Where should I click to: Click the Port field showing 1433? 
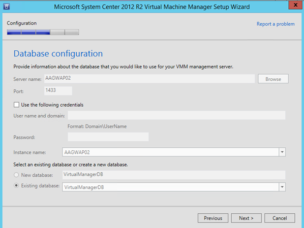click(x=58, y=90)
